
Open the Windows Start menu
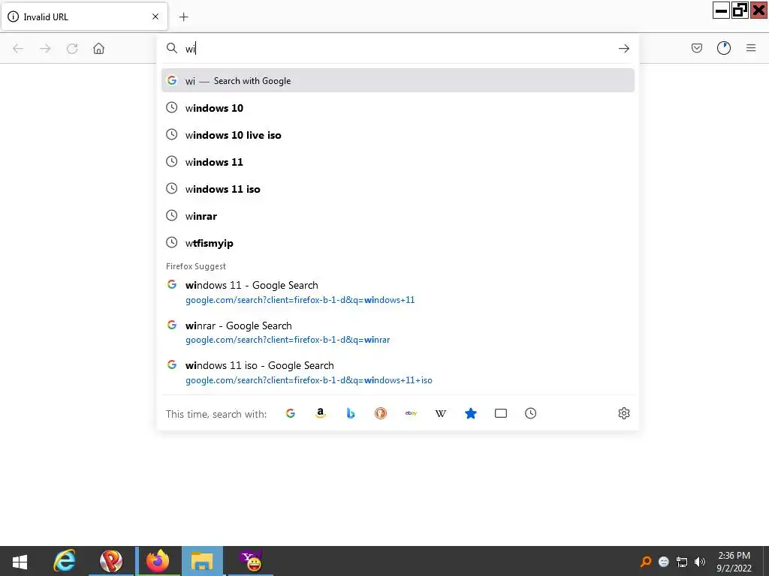(20, 561)
